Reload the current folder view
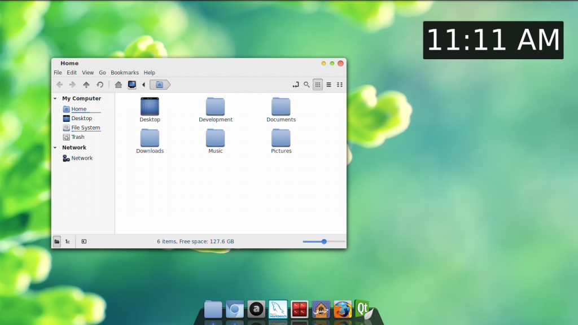Screen dimensions: 578x325 (100, 85)
